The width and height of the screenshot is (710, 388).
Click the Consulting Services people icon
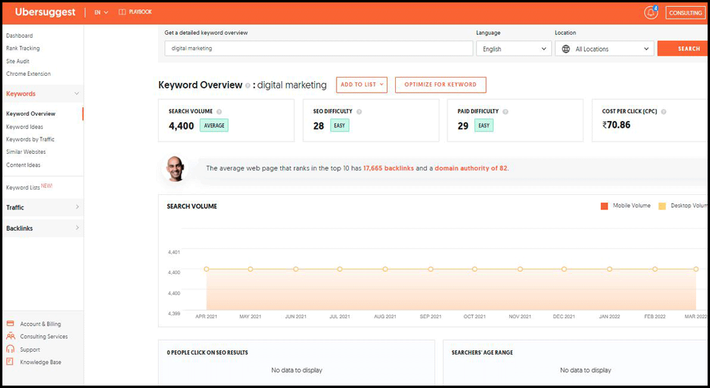coord(10,336)
